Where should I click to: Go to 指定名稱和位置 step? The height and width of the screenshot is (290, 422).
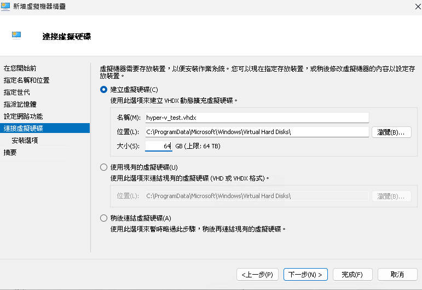point(26,80)
